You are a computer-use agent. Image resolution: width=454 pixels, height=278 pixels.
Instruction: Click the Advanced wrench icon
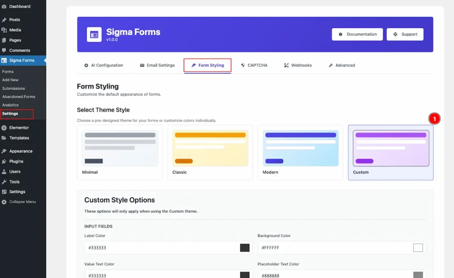click(331, 66)
